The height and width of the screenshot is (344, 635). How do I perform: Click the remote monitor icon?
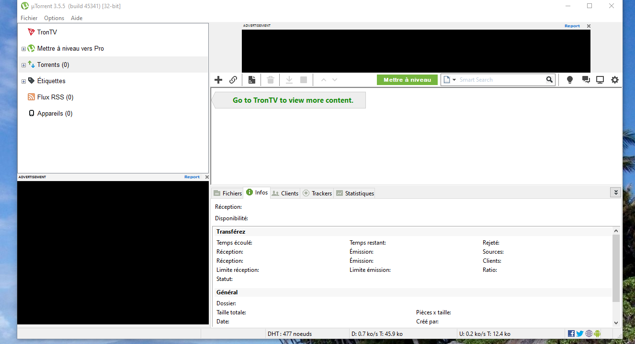600,80
